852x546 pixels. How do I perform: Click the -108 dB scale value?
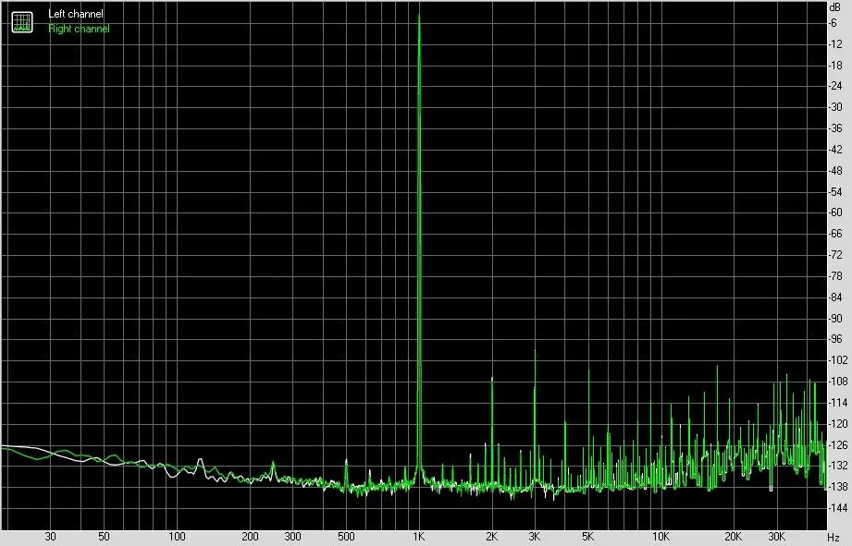(x=837, y=381)
